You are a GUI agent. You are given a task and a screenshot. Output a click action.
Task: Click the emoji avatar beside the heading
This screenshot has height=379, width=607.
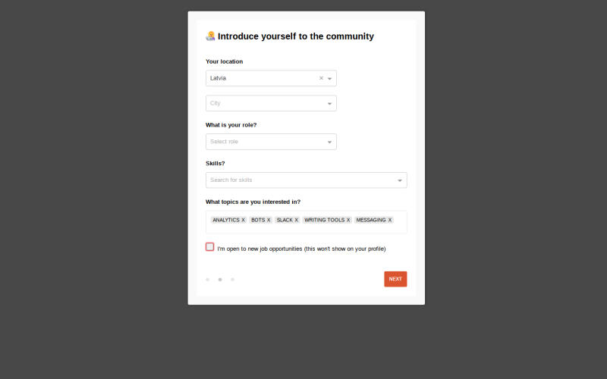211,36
